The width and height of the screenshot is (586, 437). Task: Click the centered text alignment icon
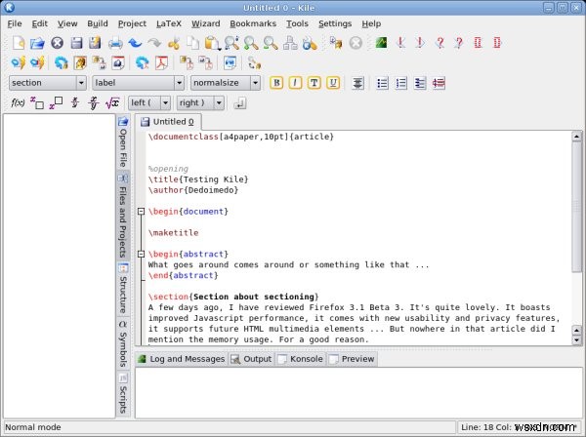tap(358, 83)
